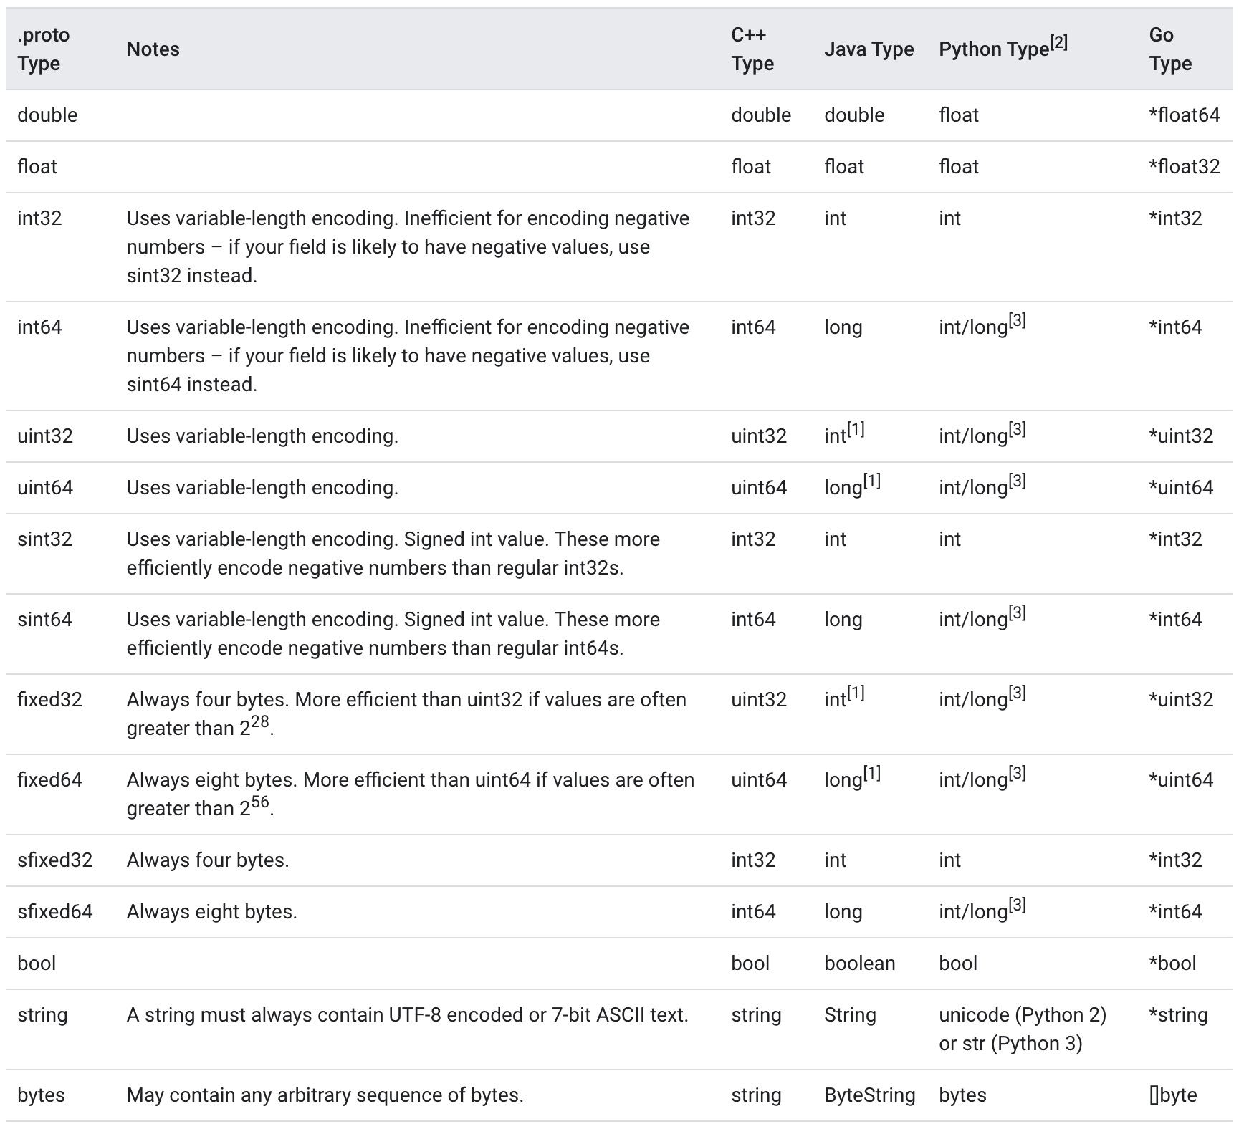
Task: Open footnote [3] in the int64 row
Action: pos(1018,321)
